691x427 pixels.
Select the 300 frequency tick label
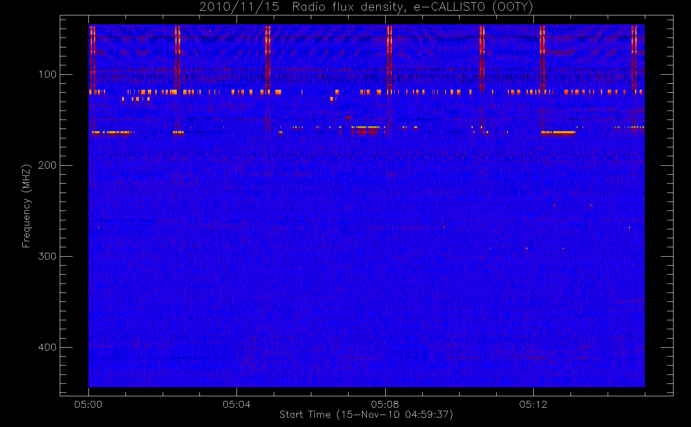pos(47,256)
